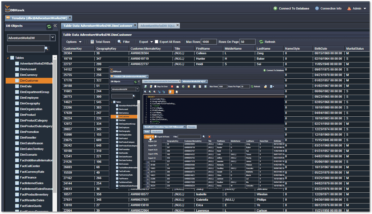Image resolution: width=372 pixels, height=214 pixels.
Task: Toggle Export All Rows checkbox in main toolbar
Action: point(156,42)
